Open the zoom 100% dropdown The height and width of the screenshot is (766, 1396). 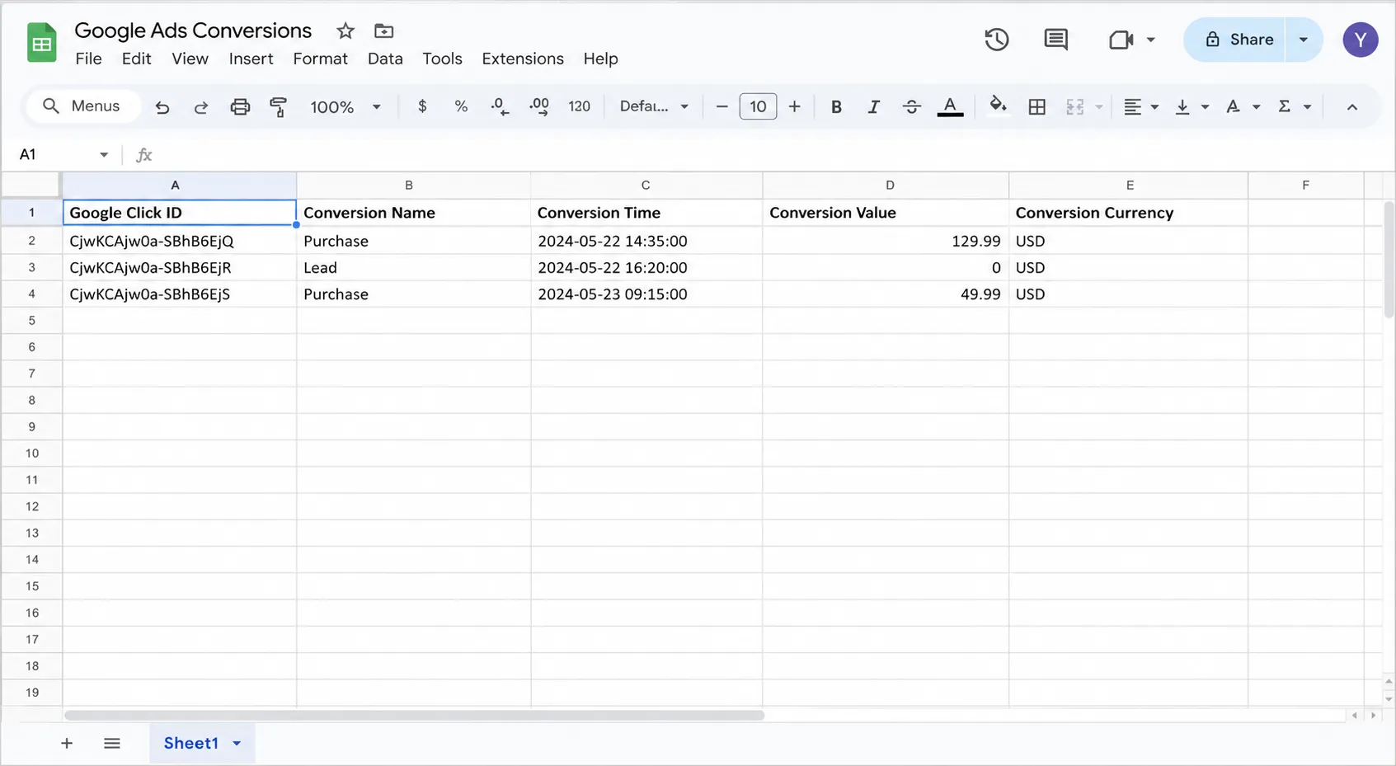[x=345, y=106]
